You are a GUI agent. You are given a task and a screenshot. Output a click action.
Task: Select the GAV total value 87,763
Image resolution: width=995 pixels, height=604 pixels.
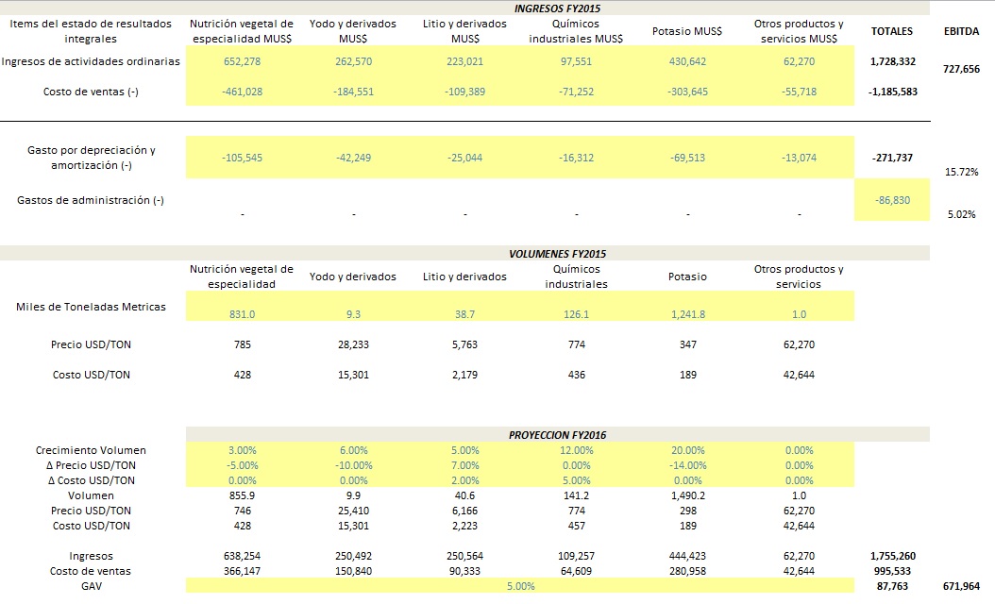[x=893, y=586]
